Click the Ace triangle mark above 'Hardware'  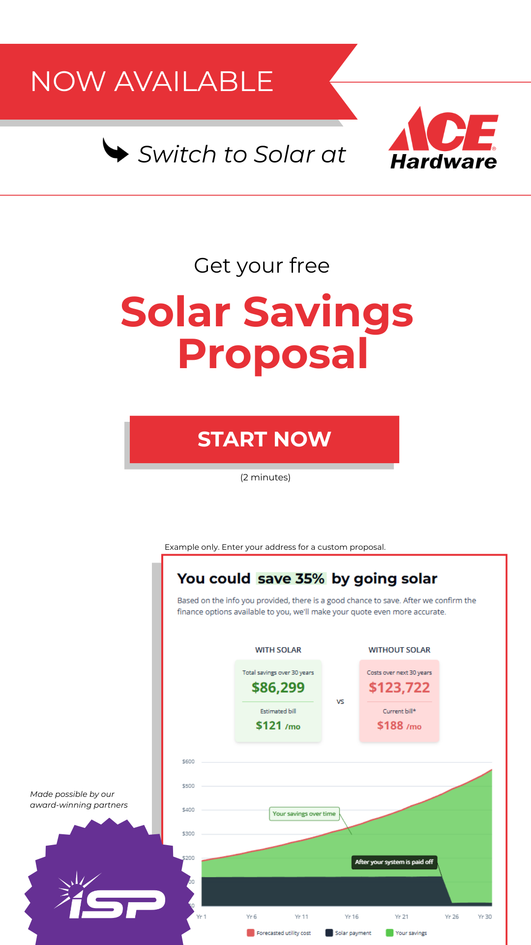tap(410, 129)
